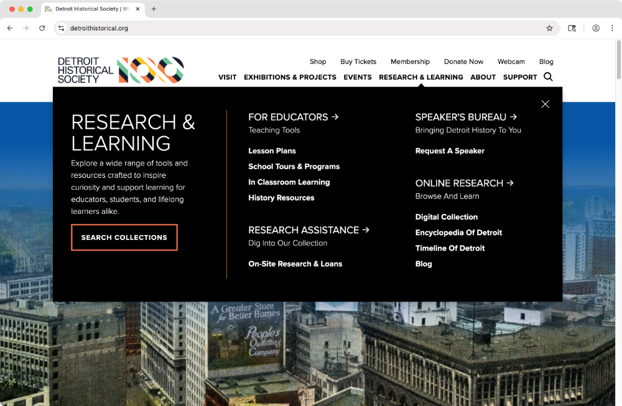Click the Search Collections button
The height and width of the screenshot is (406, 622).
point(124,238)
